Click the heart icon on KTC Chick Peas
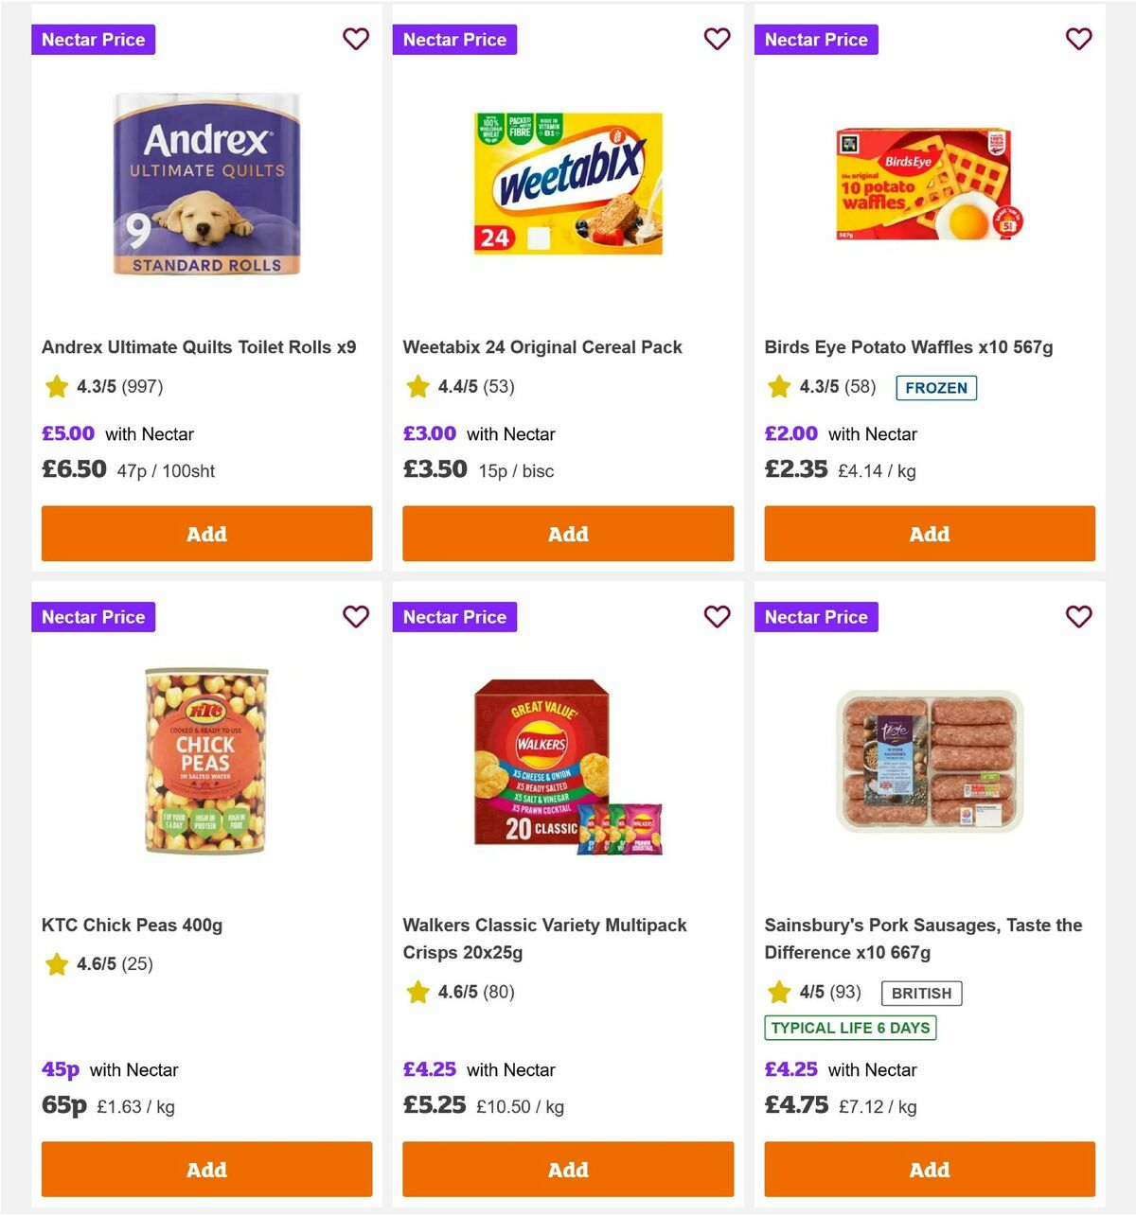The height and width of the screenshot is (1216, 1136). tap(356, 616)
